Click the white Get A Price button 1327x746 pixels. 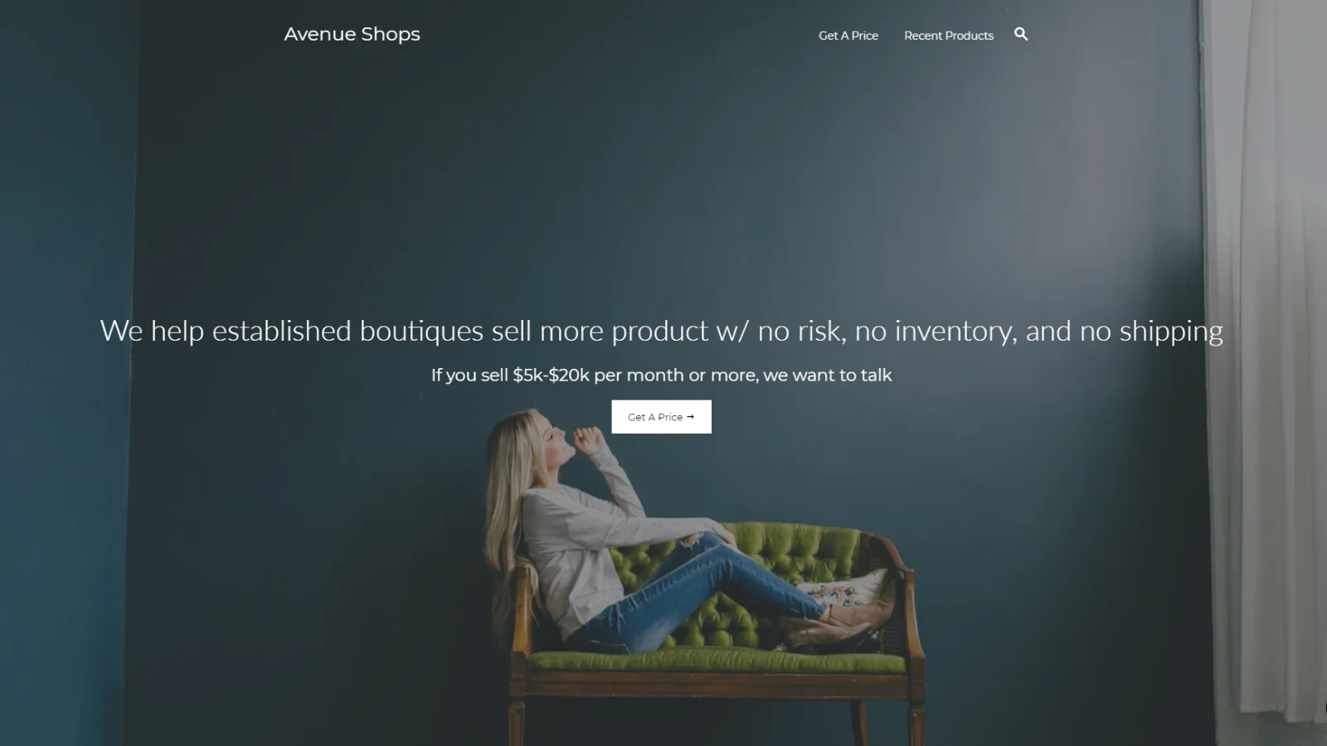pos(661,417)
